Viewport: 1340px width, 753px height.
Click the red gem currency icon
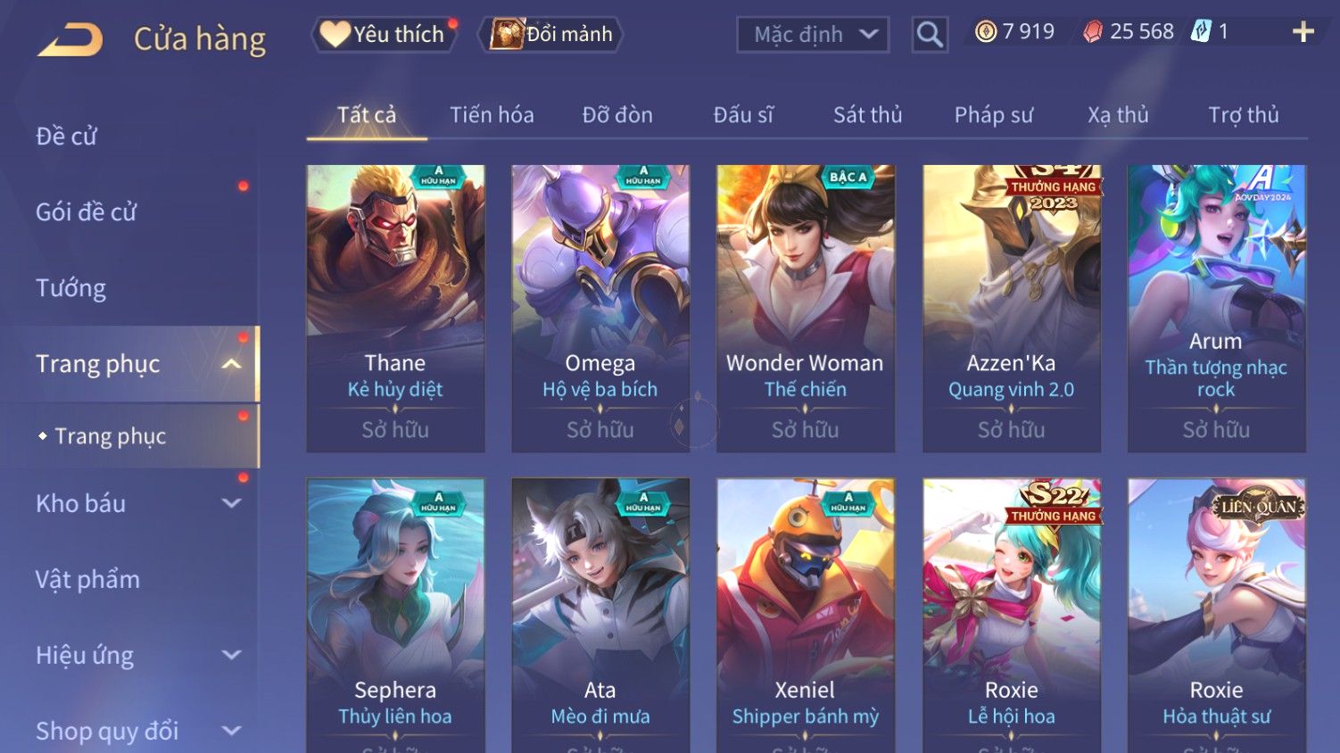pos(1093,32)
